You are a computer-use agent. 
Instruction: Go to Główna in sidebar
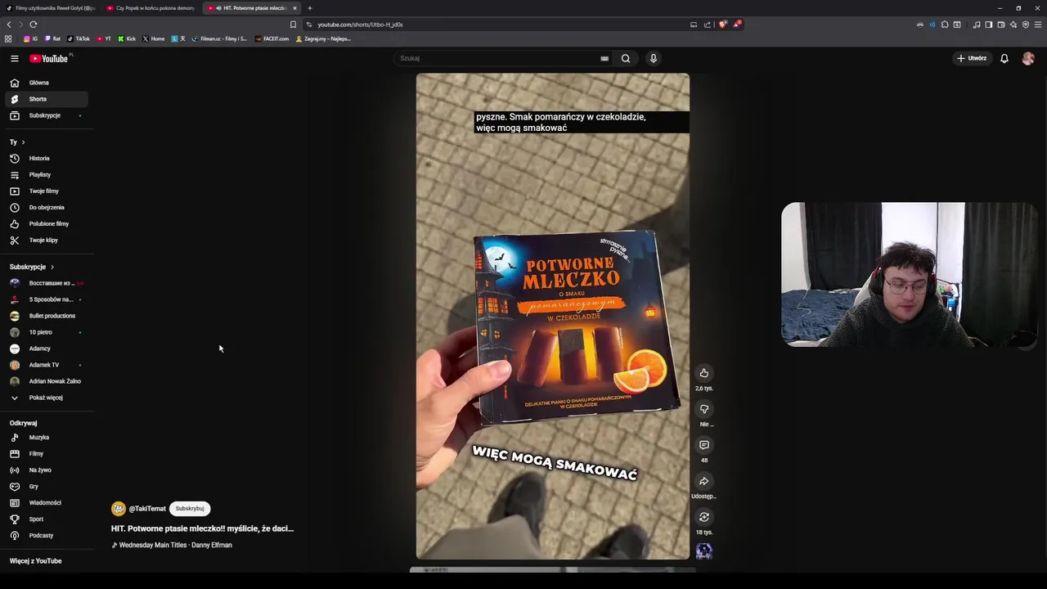[47, 83]
